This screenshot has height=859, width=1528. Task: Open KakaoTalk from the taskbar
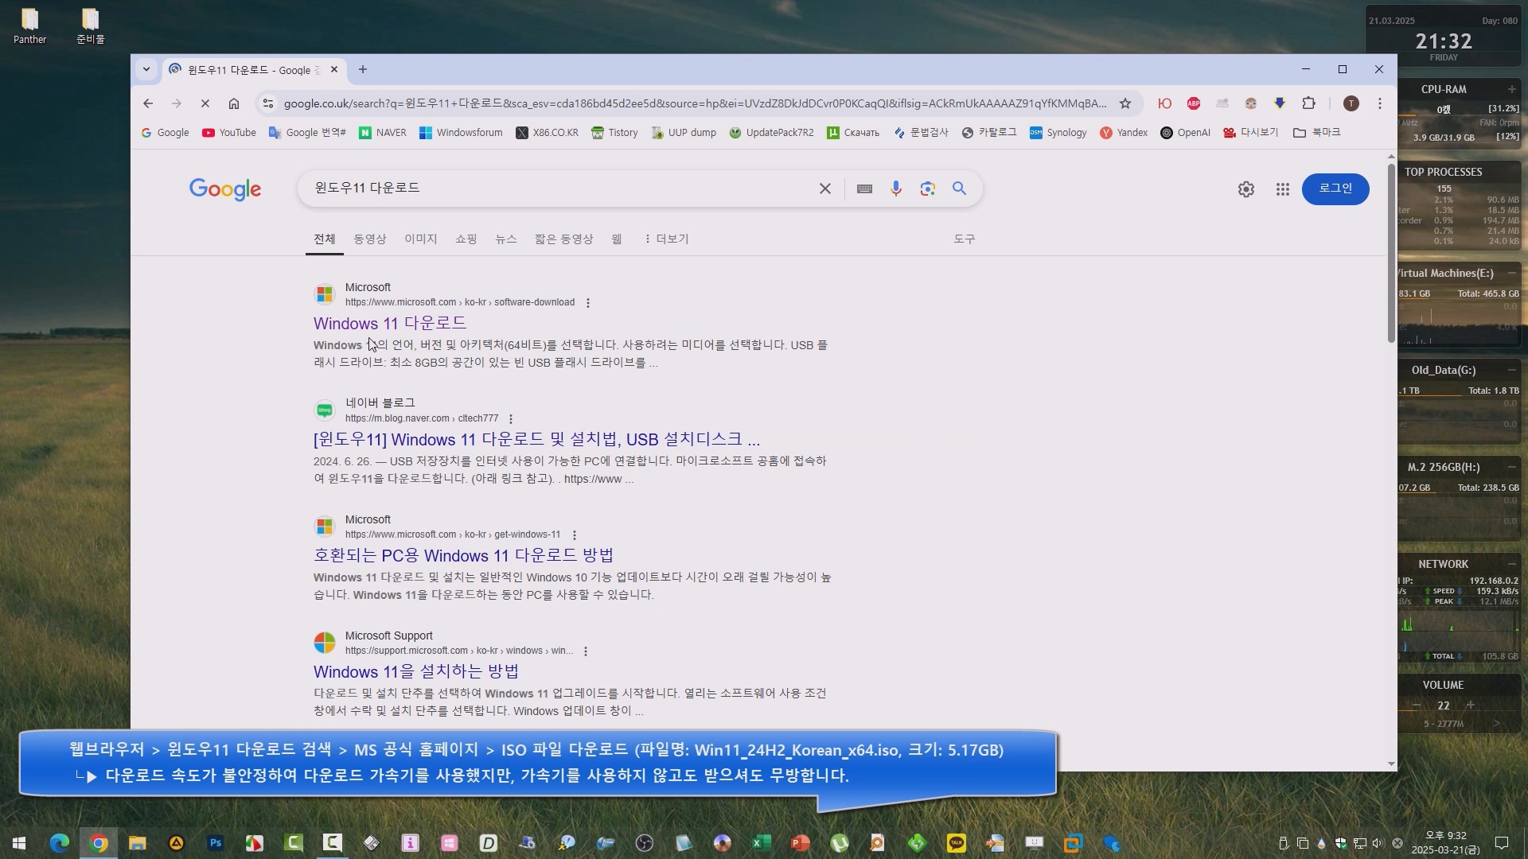956,843
